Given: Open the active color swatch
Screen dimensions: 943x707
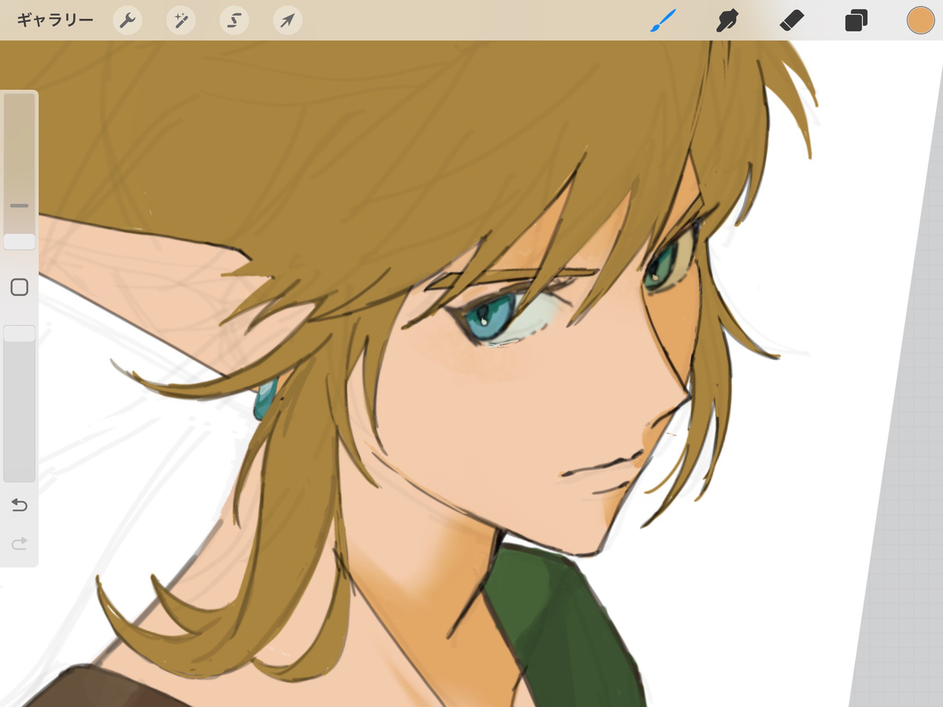Looking at the screenshot, I should [x=920, y=20].
